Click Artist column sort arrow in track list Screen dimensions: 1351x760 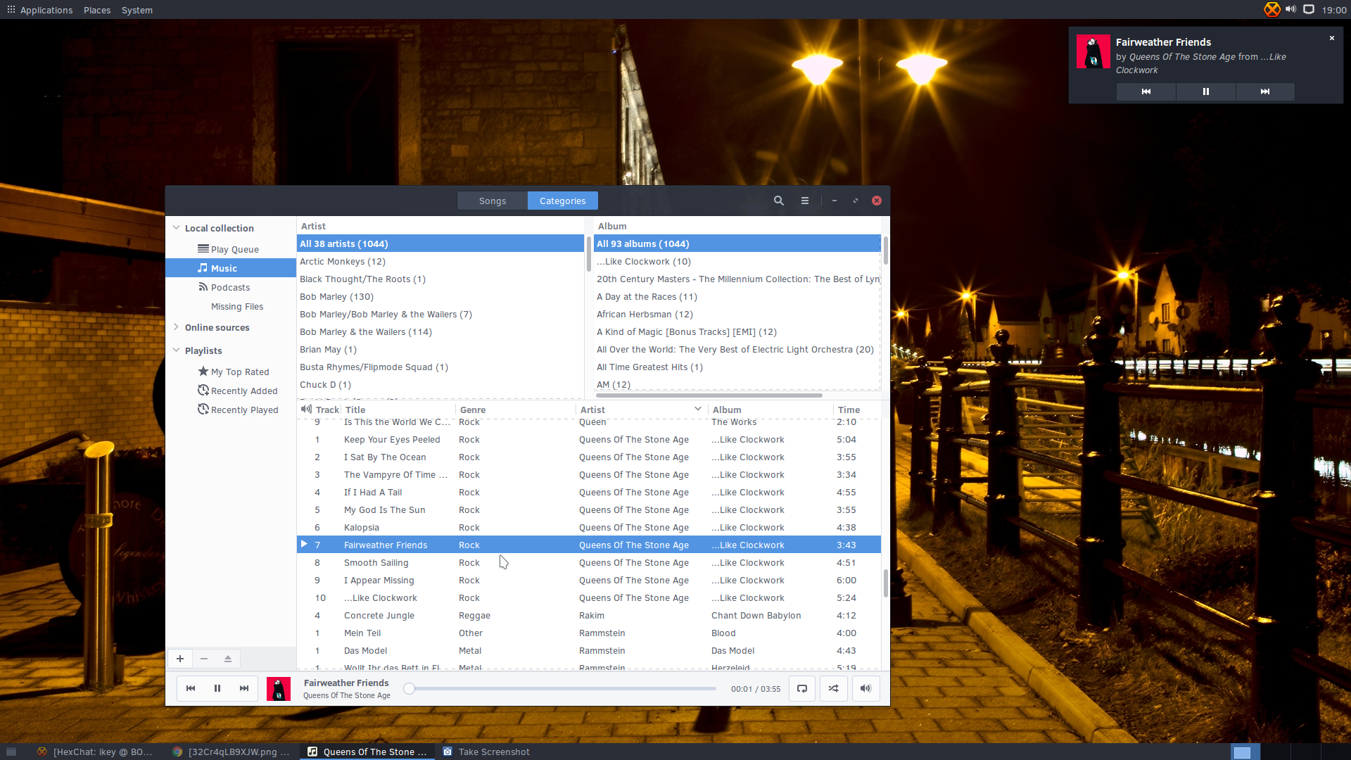(697, 409)
